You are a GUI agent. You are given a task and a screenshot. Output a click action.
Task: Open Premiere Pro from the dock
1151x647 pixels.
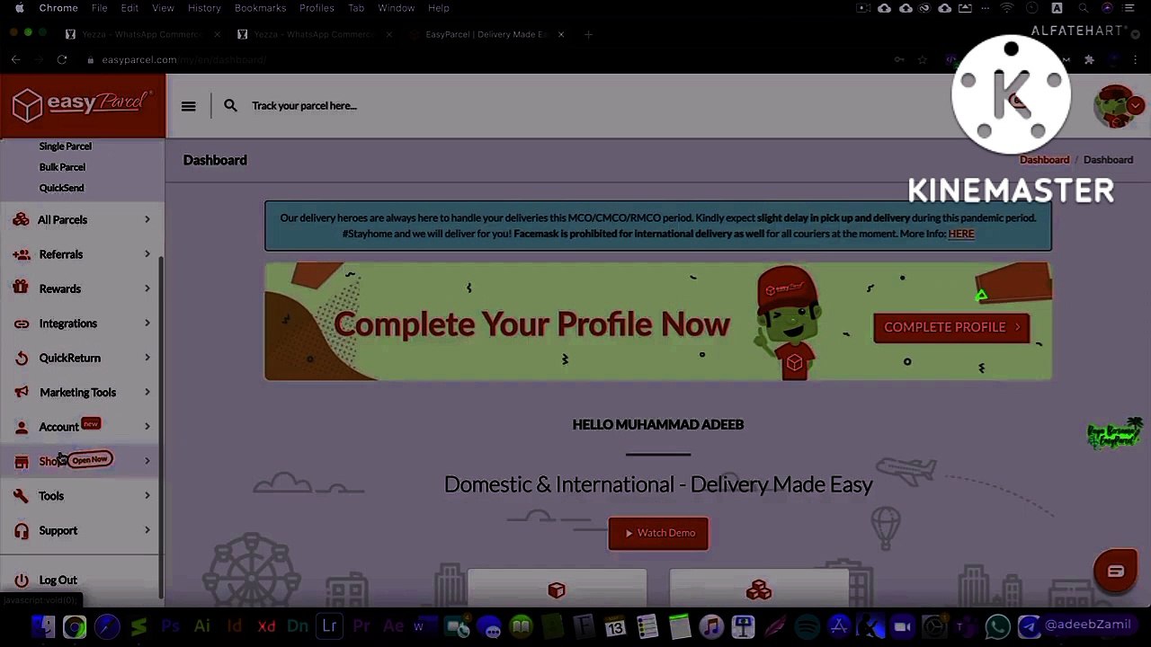pos(361,626)
